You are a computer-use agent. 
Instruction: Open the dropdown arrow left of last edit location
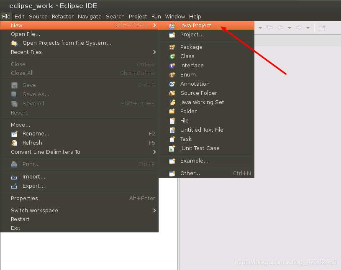(260, 28)
